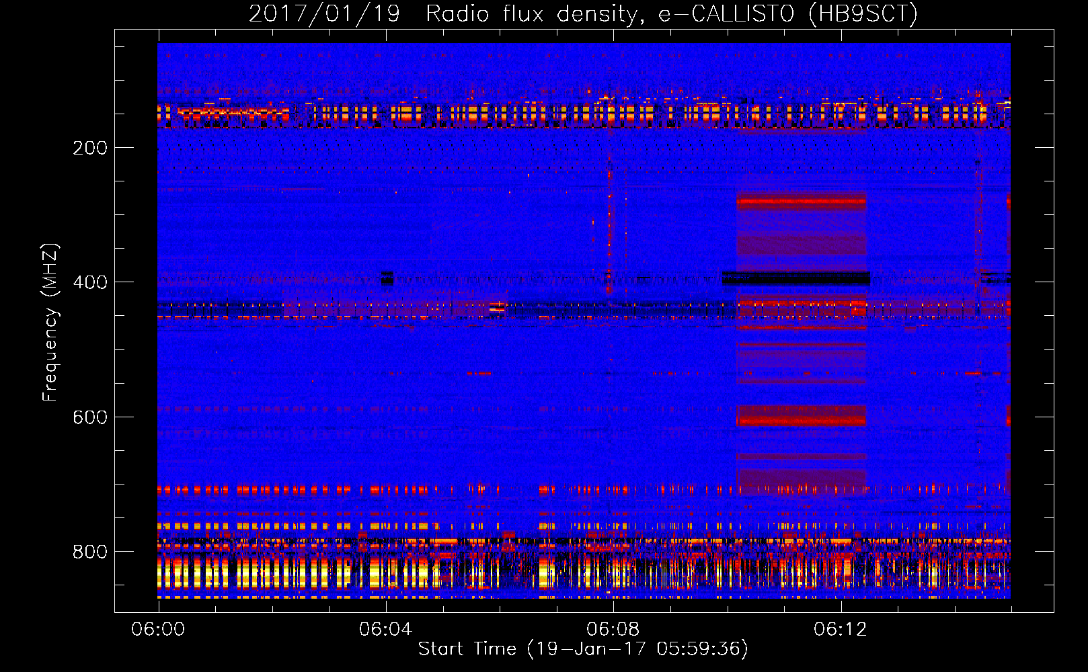
Task: Click the 06:12 time tick label
Action: [840, 629]
